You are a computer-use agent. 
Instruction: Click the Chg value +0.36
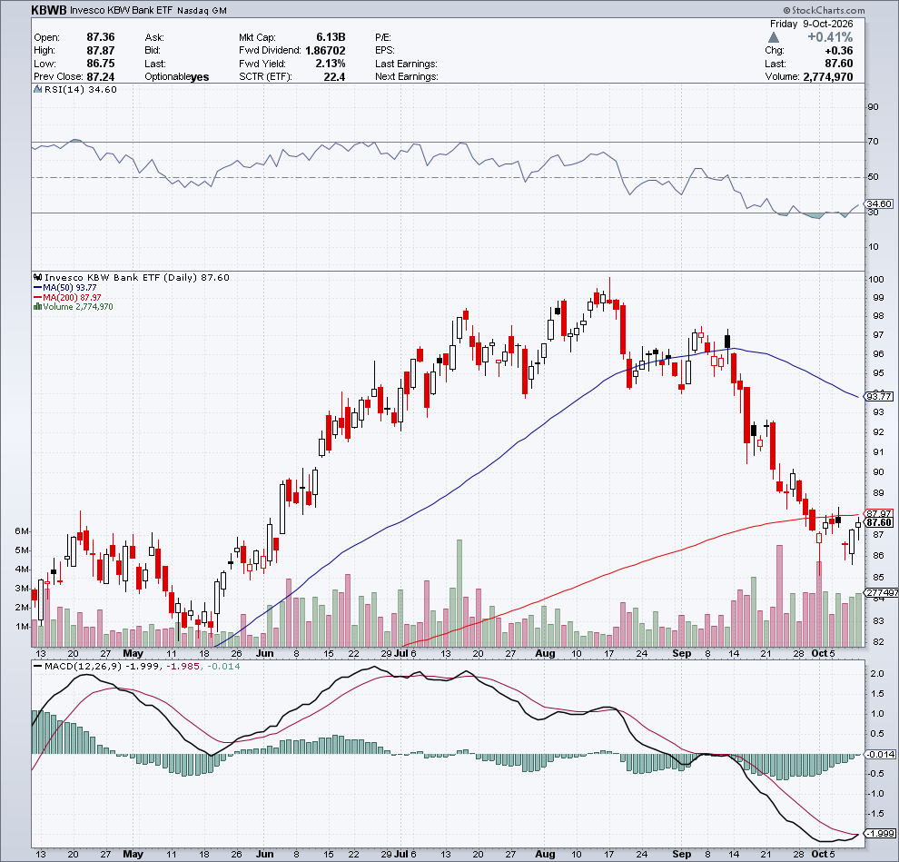pyautogui.click(x=838, y=51)
